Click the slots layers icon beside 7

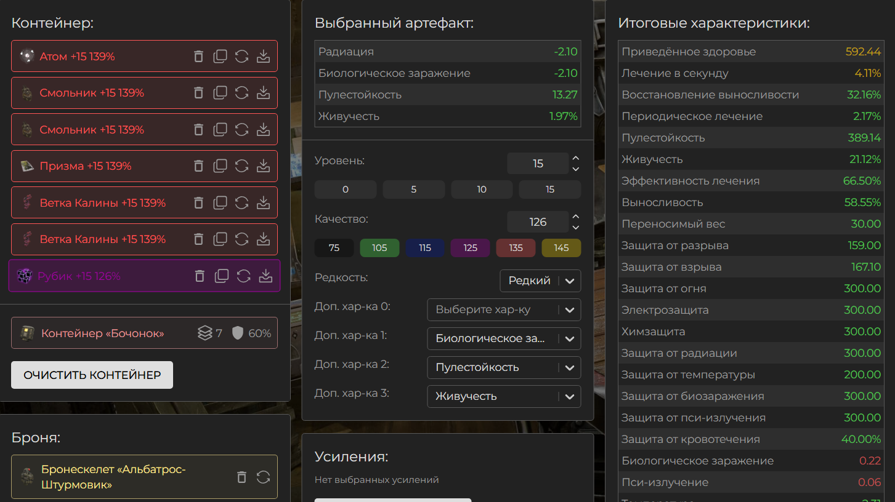point(205,333)
